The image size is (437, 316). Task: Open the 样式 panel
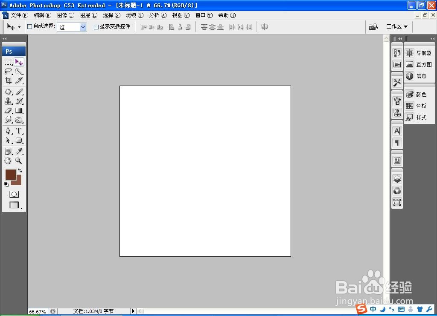coord(419,118)
